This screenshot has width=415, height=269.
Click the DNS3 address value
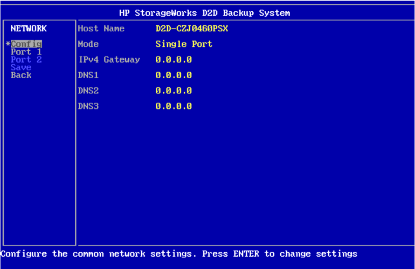click(x=174, y=106)
